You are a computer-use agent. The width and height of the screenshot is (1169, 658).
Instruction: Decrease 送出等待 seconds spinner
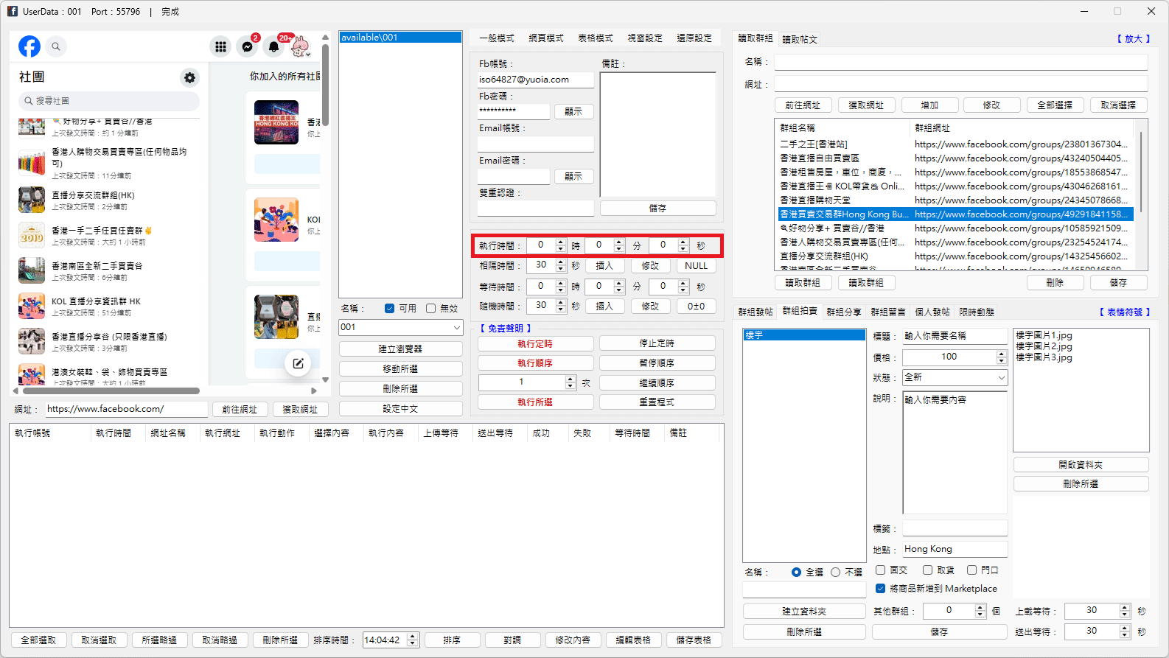pyautogui.click(x=1125, y=634)
